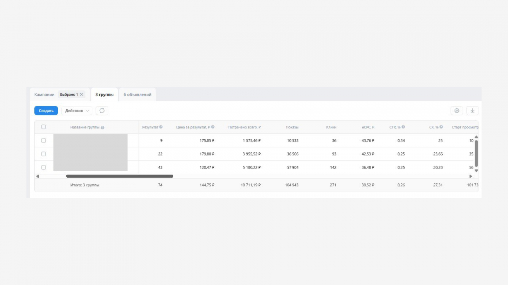The height and width of the screenshot is (285, 508).
Task: Click help icon next to Название группы
Action: tap(103, 128)
